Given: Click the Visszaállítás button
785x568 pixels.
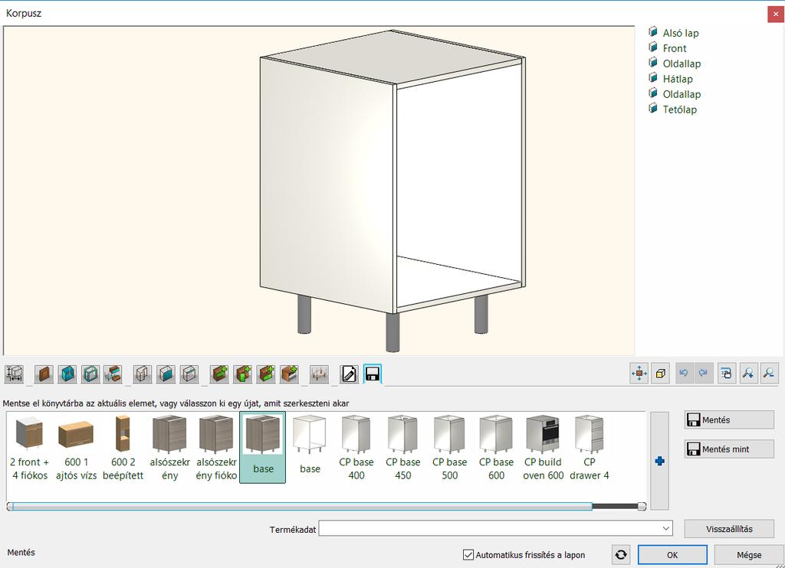Looking at the screenshot, I should 729,529.
